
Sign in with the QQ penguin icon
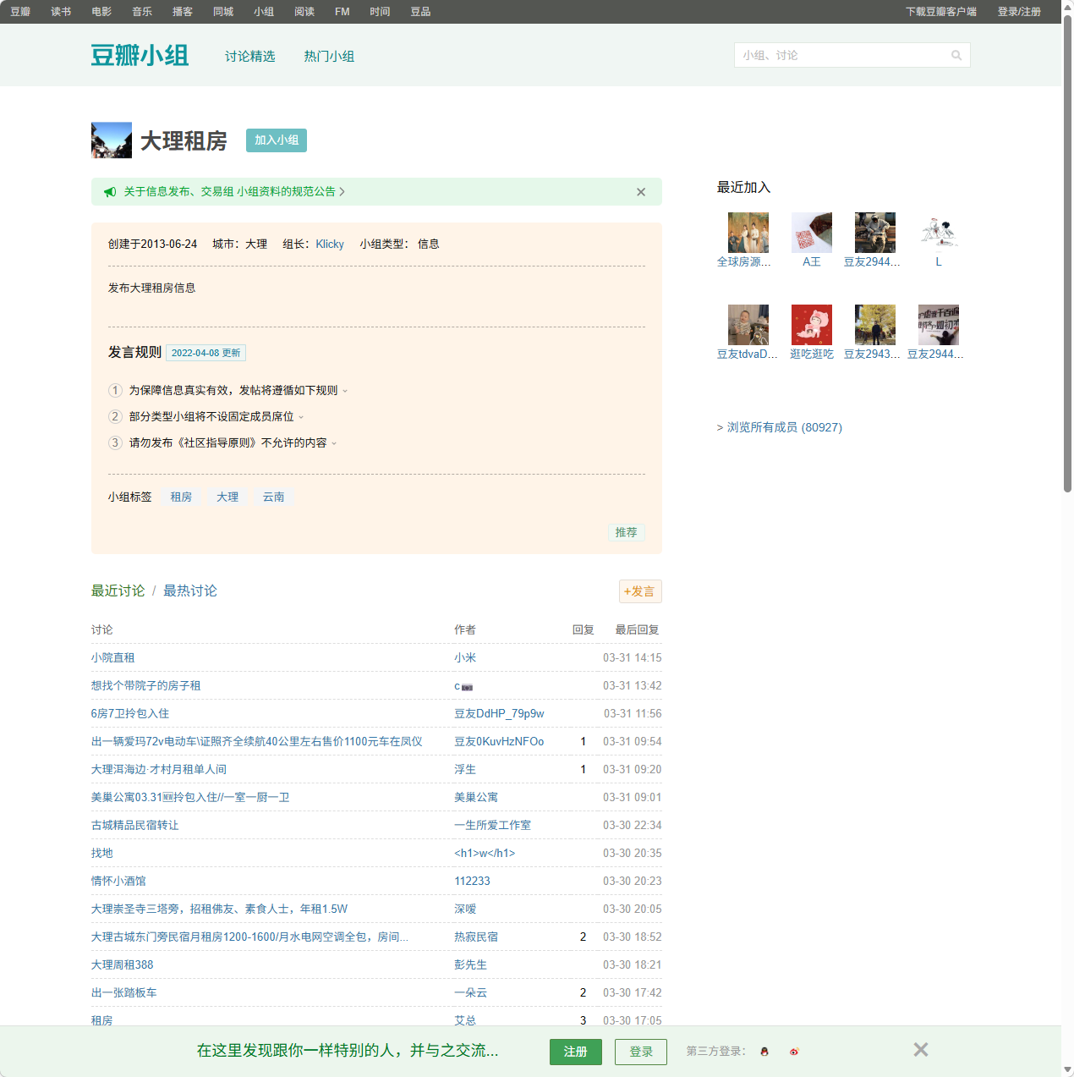tap(764, 1052)
